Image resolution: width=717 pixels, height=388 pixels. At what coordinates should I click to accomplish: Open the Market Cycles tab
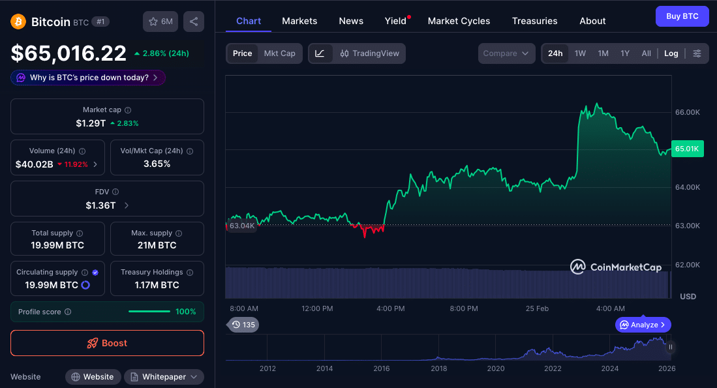459,21
